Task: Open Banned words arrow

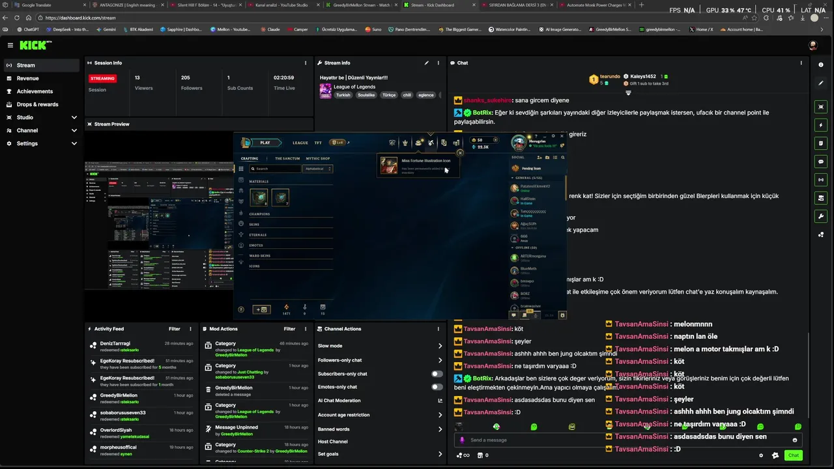Action: click(440, 429)
